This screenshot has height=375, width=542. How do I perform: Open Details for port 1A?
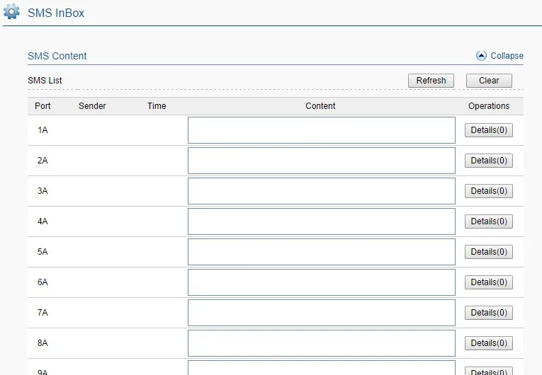489,130
